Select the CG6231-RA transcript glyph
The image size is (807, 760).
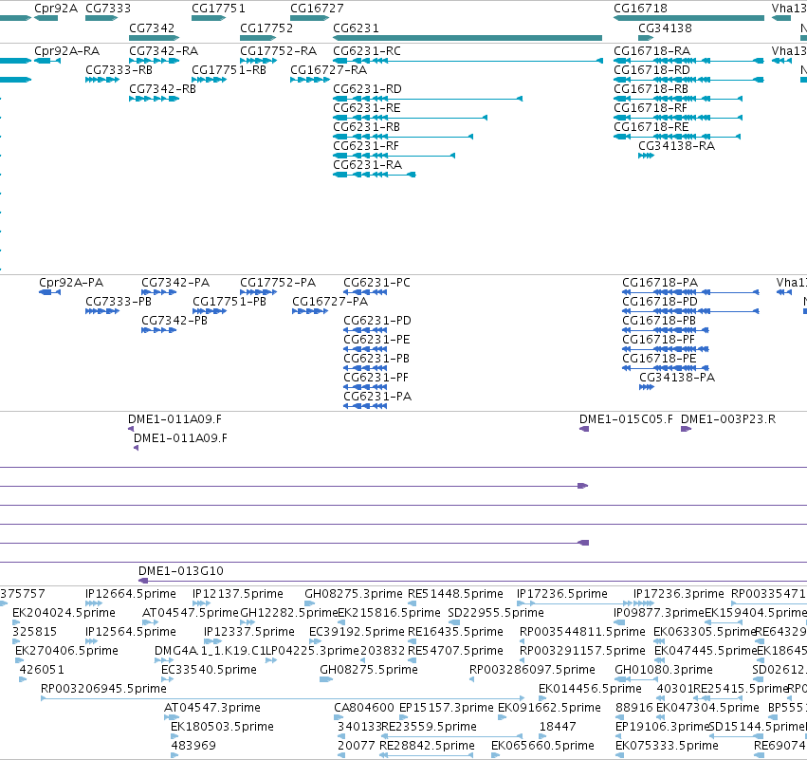[x=375, y=175]
